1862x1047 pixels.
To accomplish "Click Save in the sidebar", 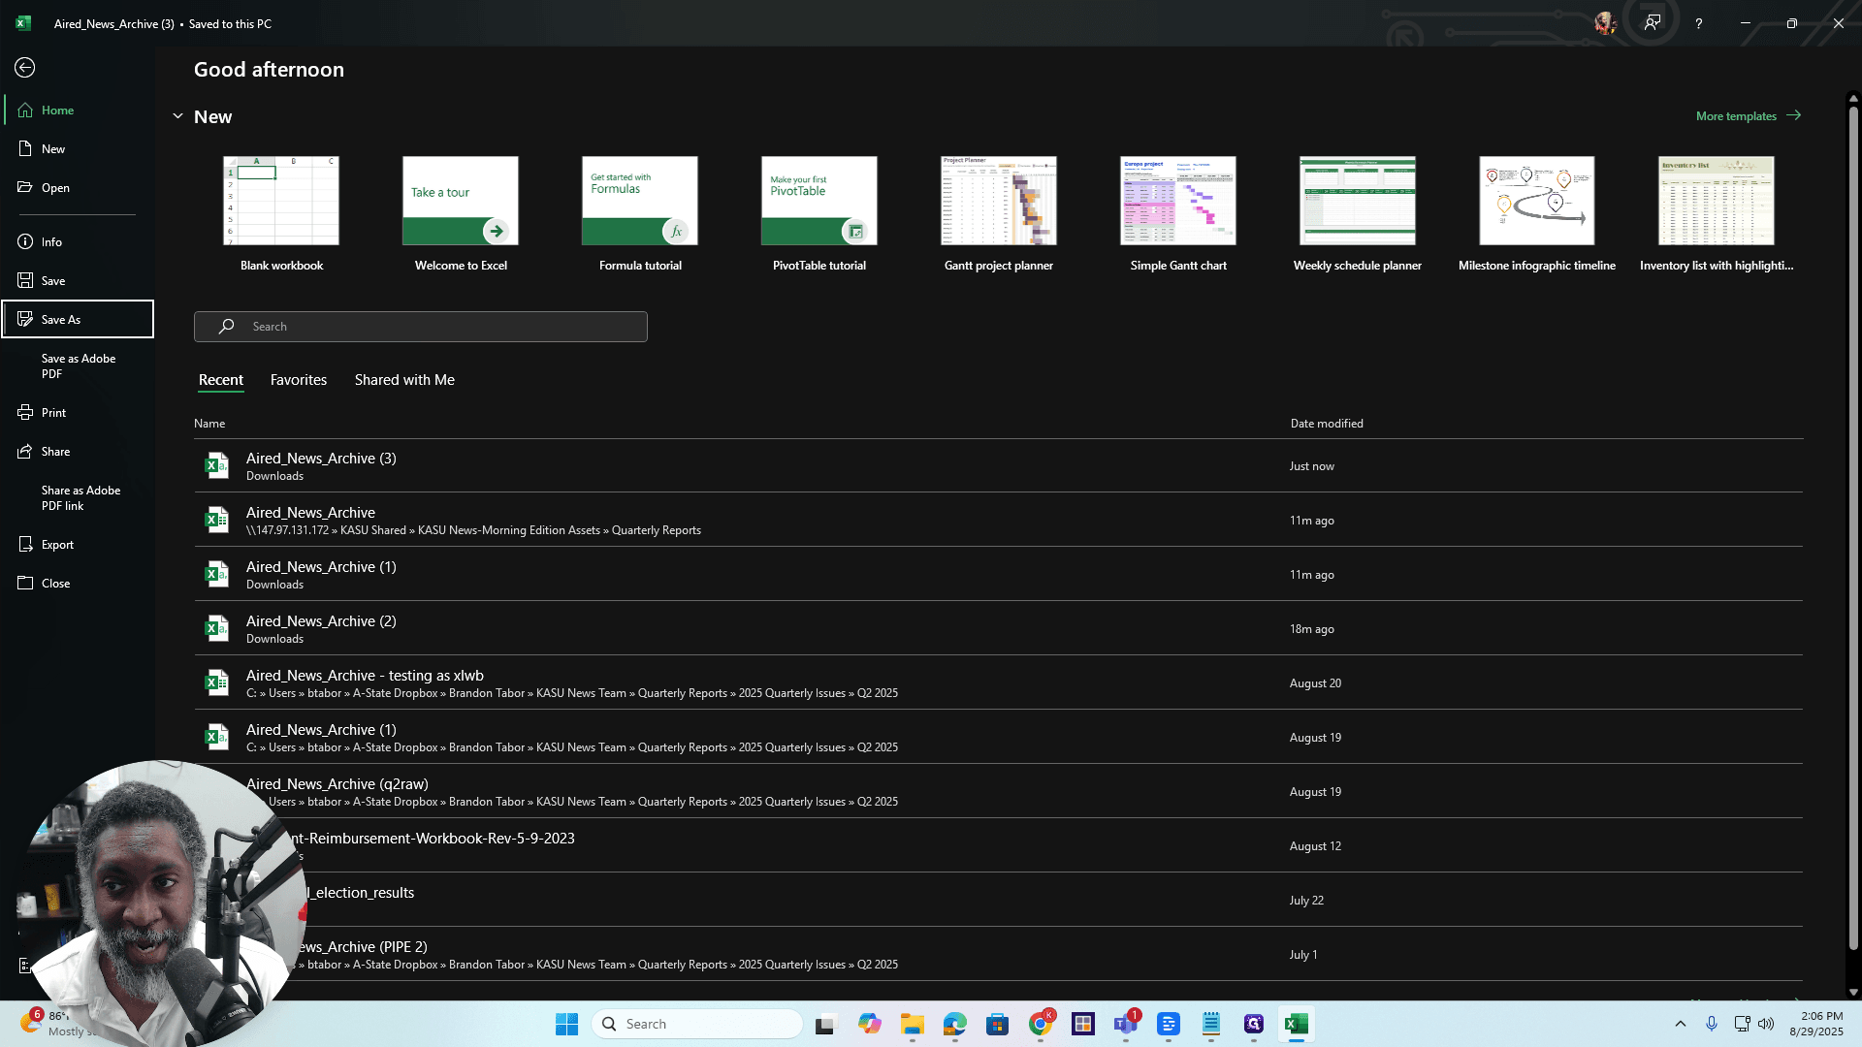I will 78,281.
